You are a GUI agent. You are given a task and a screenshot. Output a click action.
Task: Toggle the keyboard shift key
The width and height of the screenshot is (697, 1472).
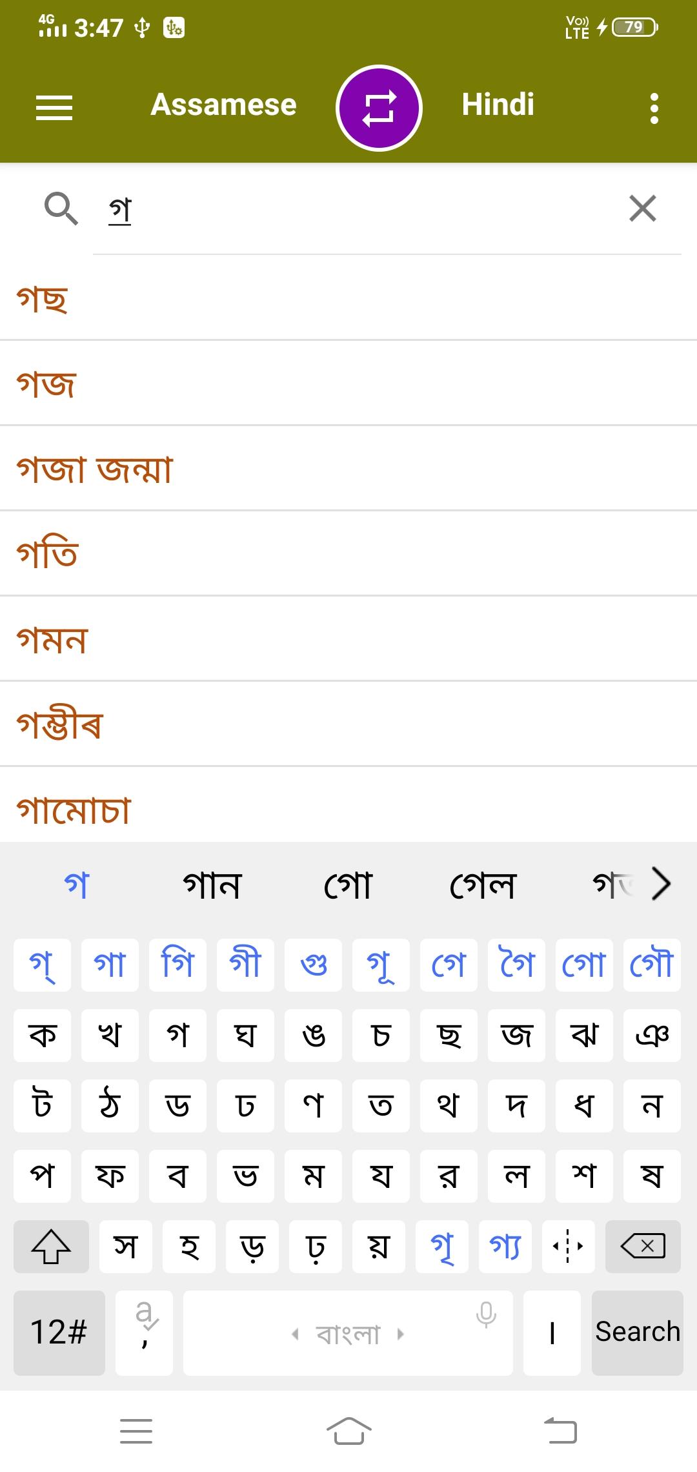tap(51, 1246)
